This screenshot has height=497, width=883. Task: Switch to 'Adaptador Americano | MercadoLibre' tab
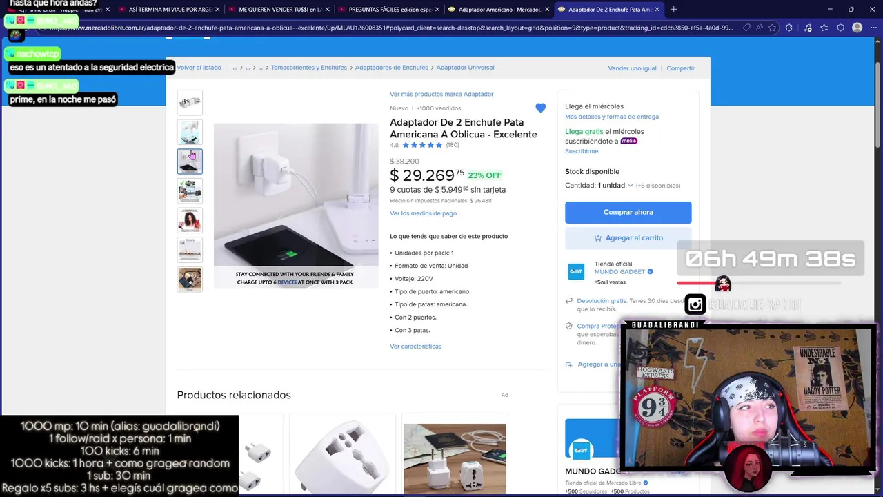coord(497,10)
